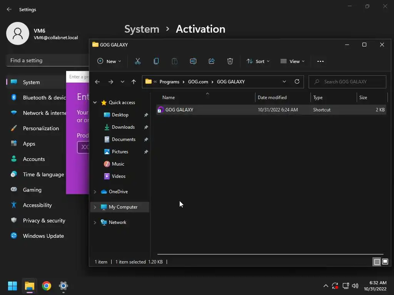This screenshot has width=394, height=295.
Task: Click the volume speaker tray icon
Action: [355, 286]
